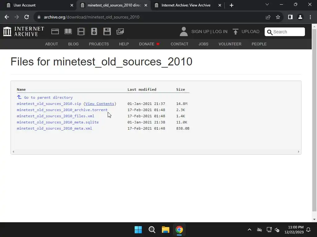Click the LOG IN link

[x=220, y=32]
